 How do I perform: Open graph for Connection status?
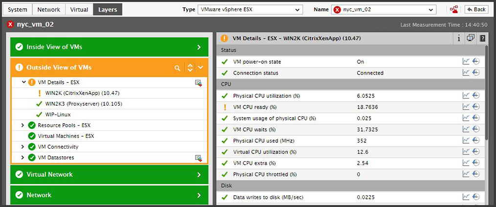tap(466, 73)
